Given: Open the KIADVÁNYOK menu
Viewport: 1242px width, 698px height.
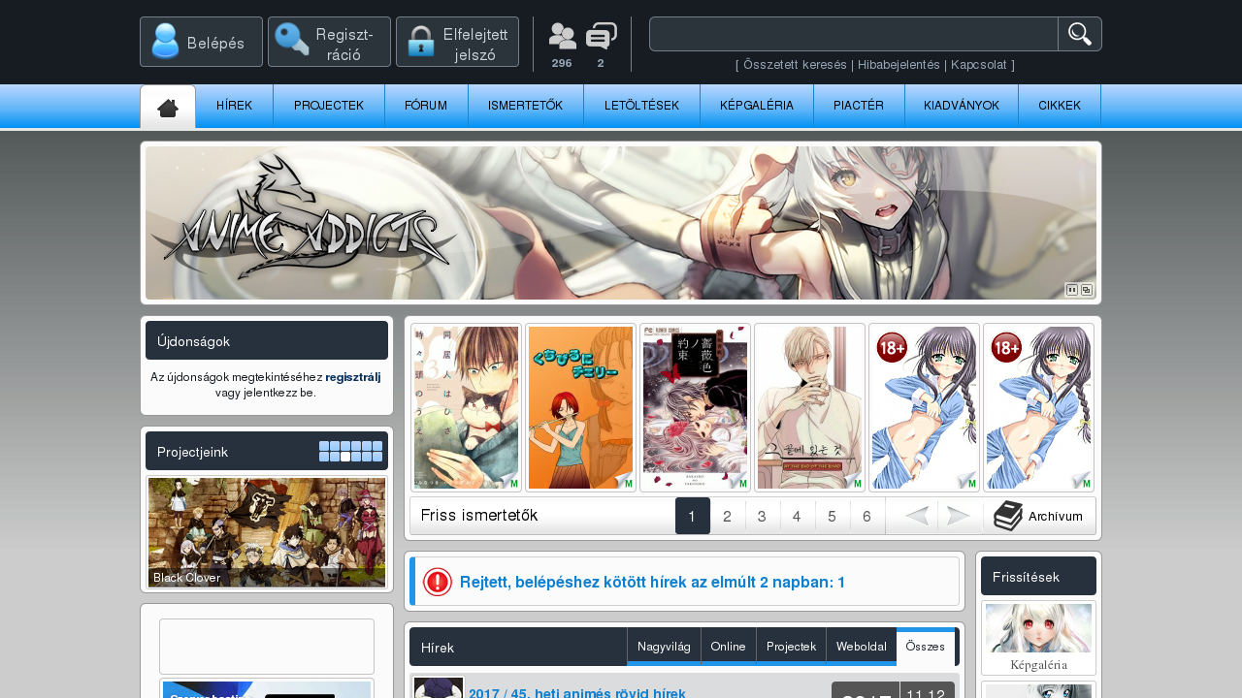Looking at the screenshot, I should [x=962, y=106].
